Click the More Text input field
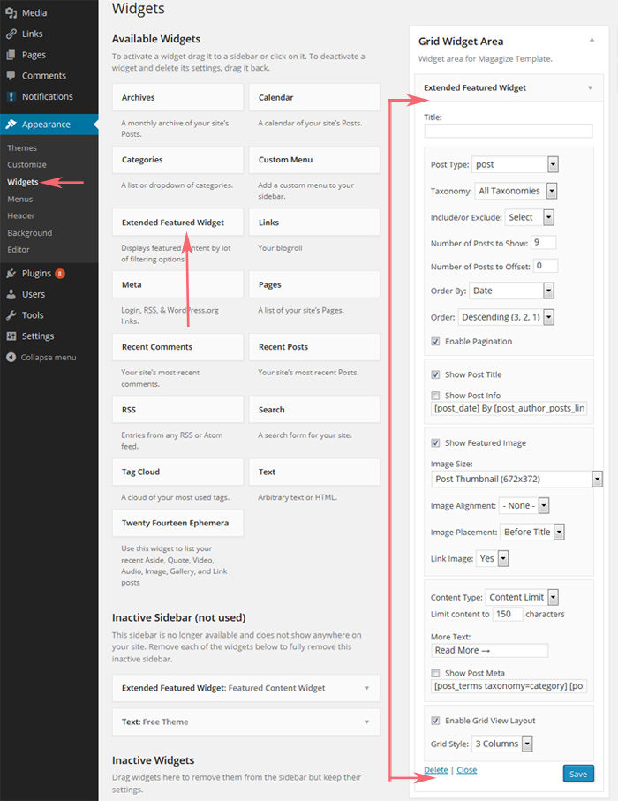The width and height of the screenshot is (618, 801). [x=489, y=650]
